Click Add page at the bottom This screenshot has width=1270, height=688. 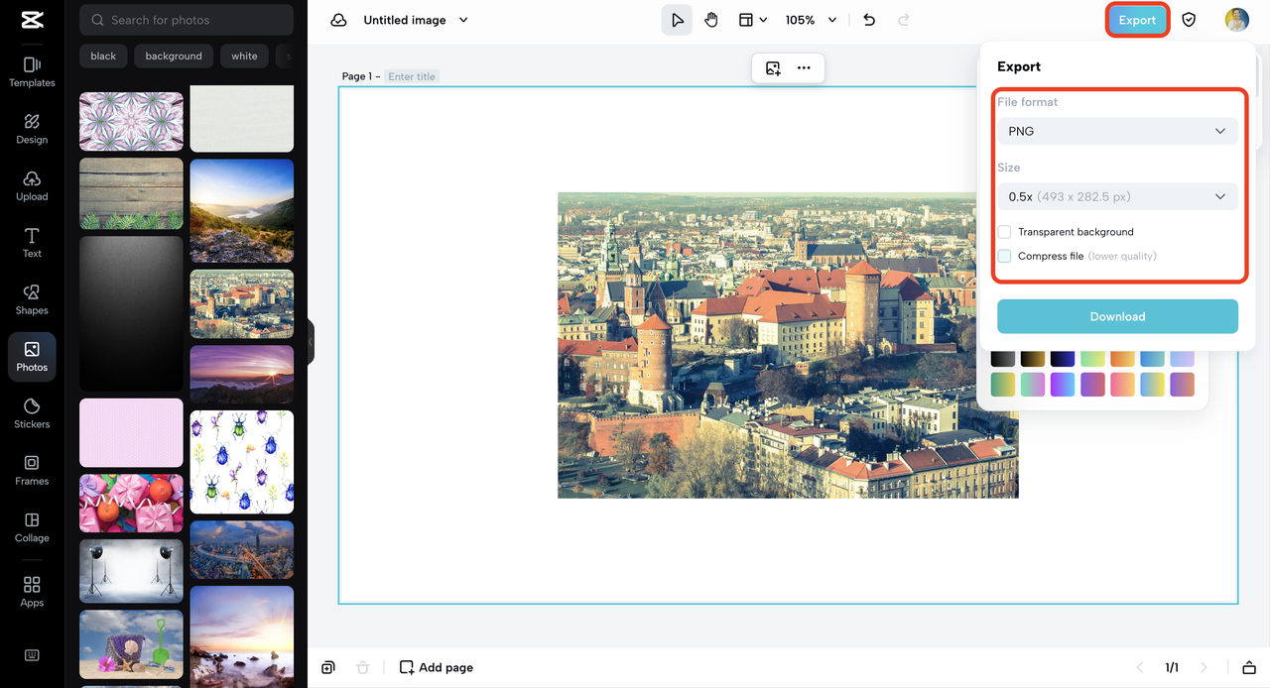coord(436,667)
